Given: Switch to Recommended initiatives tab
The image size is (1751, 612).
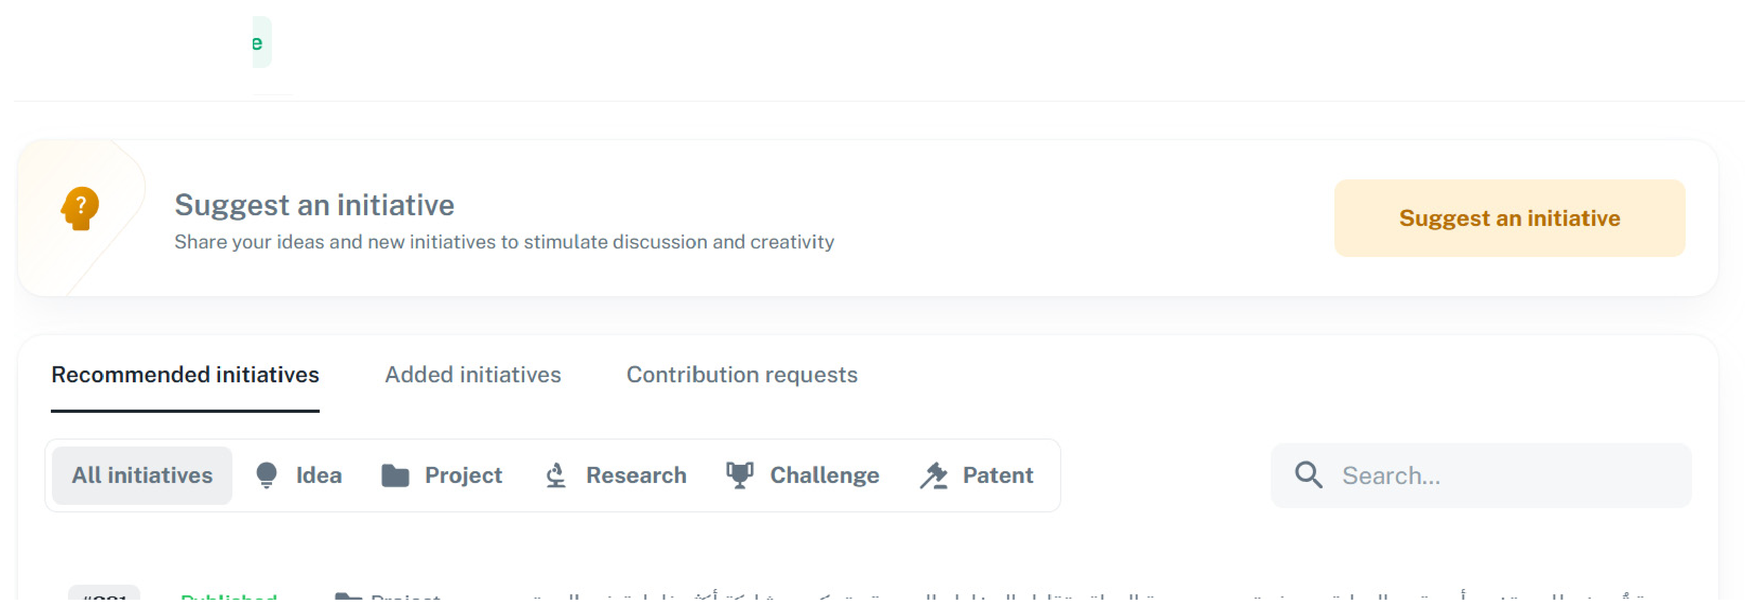Looking at the screenshot, I should pyautogui.click(x=185, y=375).
